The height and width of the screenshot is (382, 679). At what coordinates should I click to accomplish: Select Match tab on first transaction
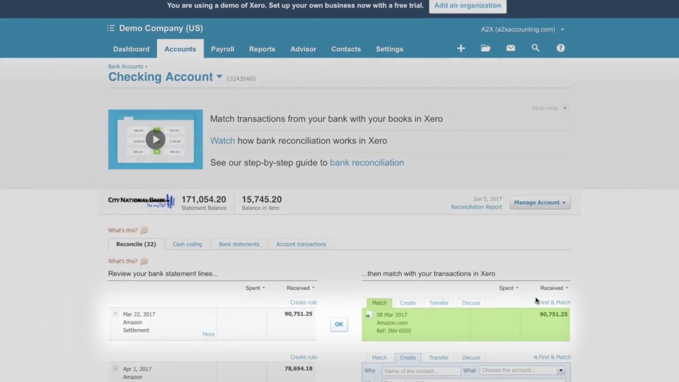click(x=379, y=302)
